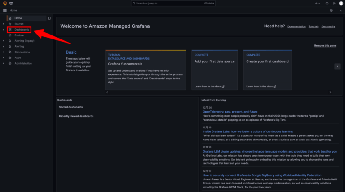The width and height of the screenshot is (345, 192).
Task: Expand the Connections section
Action: tap(3, 52)
